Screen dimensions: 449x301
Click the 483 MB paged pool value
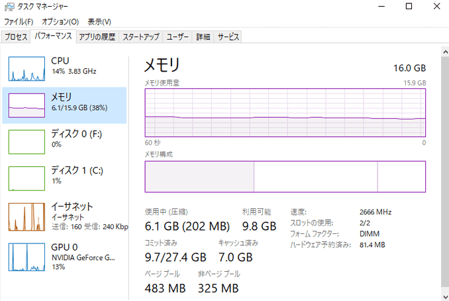pyautogui.click(x=165, y=288)
